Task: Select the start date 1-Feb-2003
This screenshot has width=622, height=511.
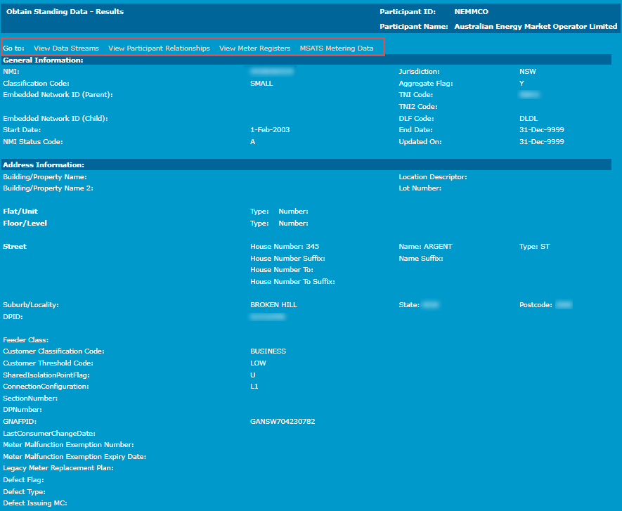Action: click(270, 130)
